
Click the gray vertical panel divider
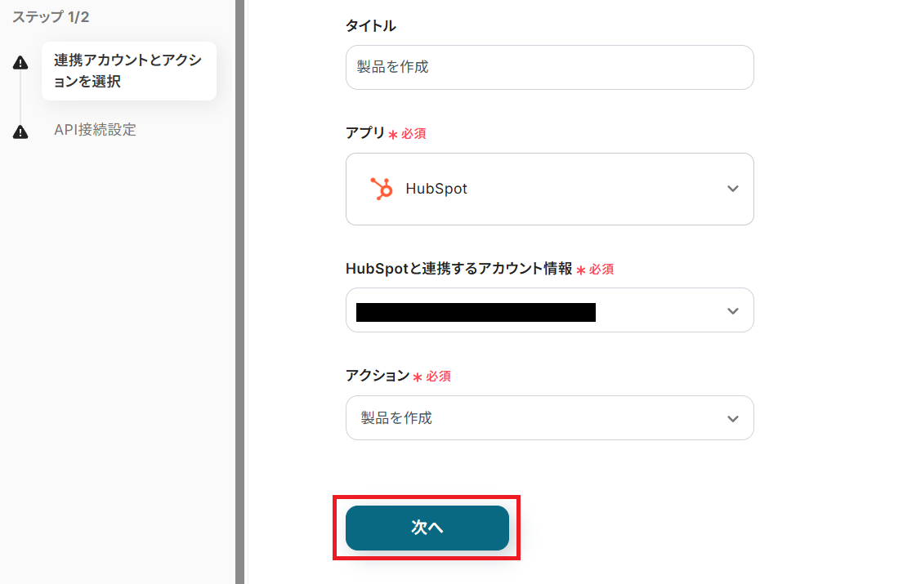[x=239, y=292]
